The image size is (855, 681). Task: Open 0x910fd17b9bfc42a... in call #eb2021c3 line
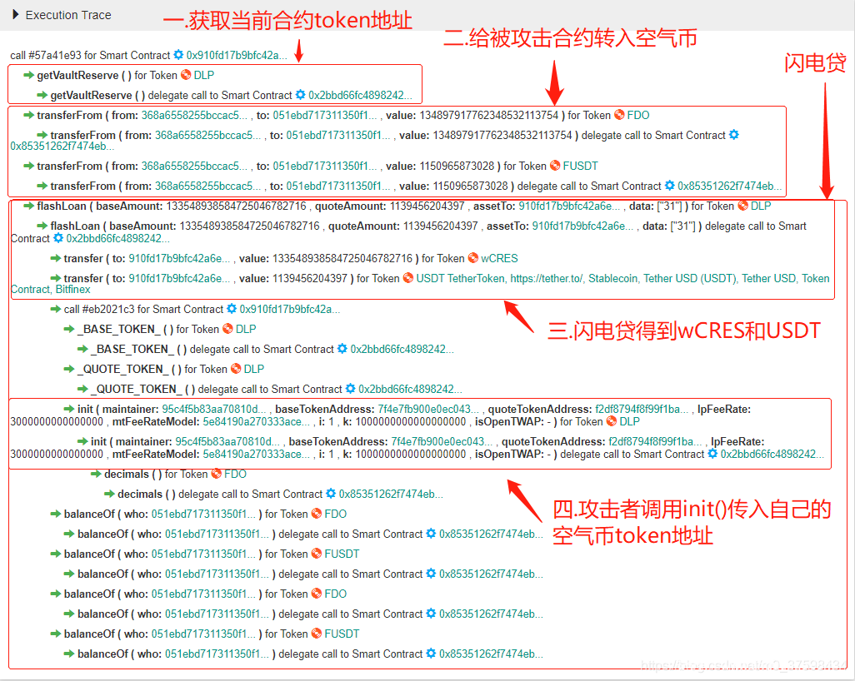(290, 309)
